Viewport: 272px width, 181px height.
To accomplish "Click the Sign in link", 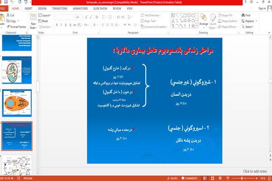I will point(262,9).
